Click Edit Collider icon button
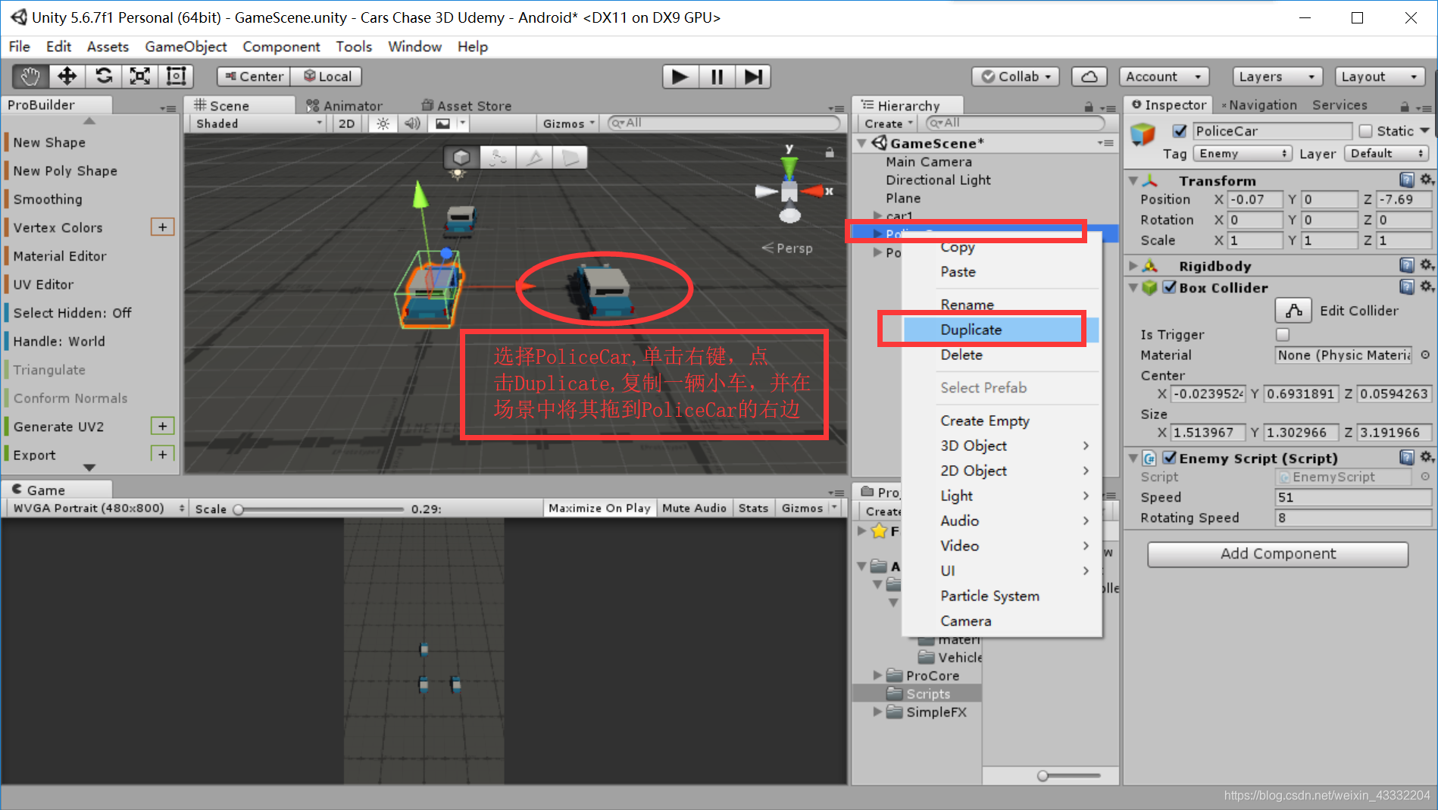 1294,310
